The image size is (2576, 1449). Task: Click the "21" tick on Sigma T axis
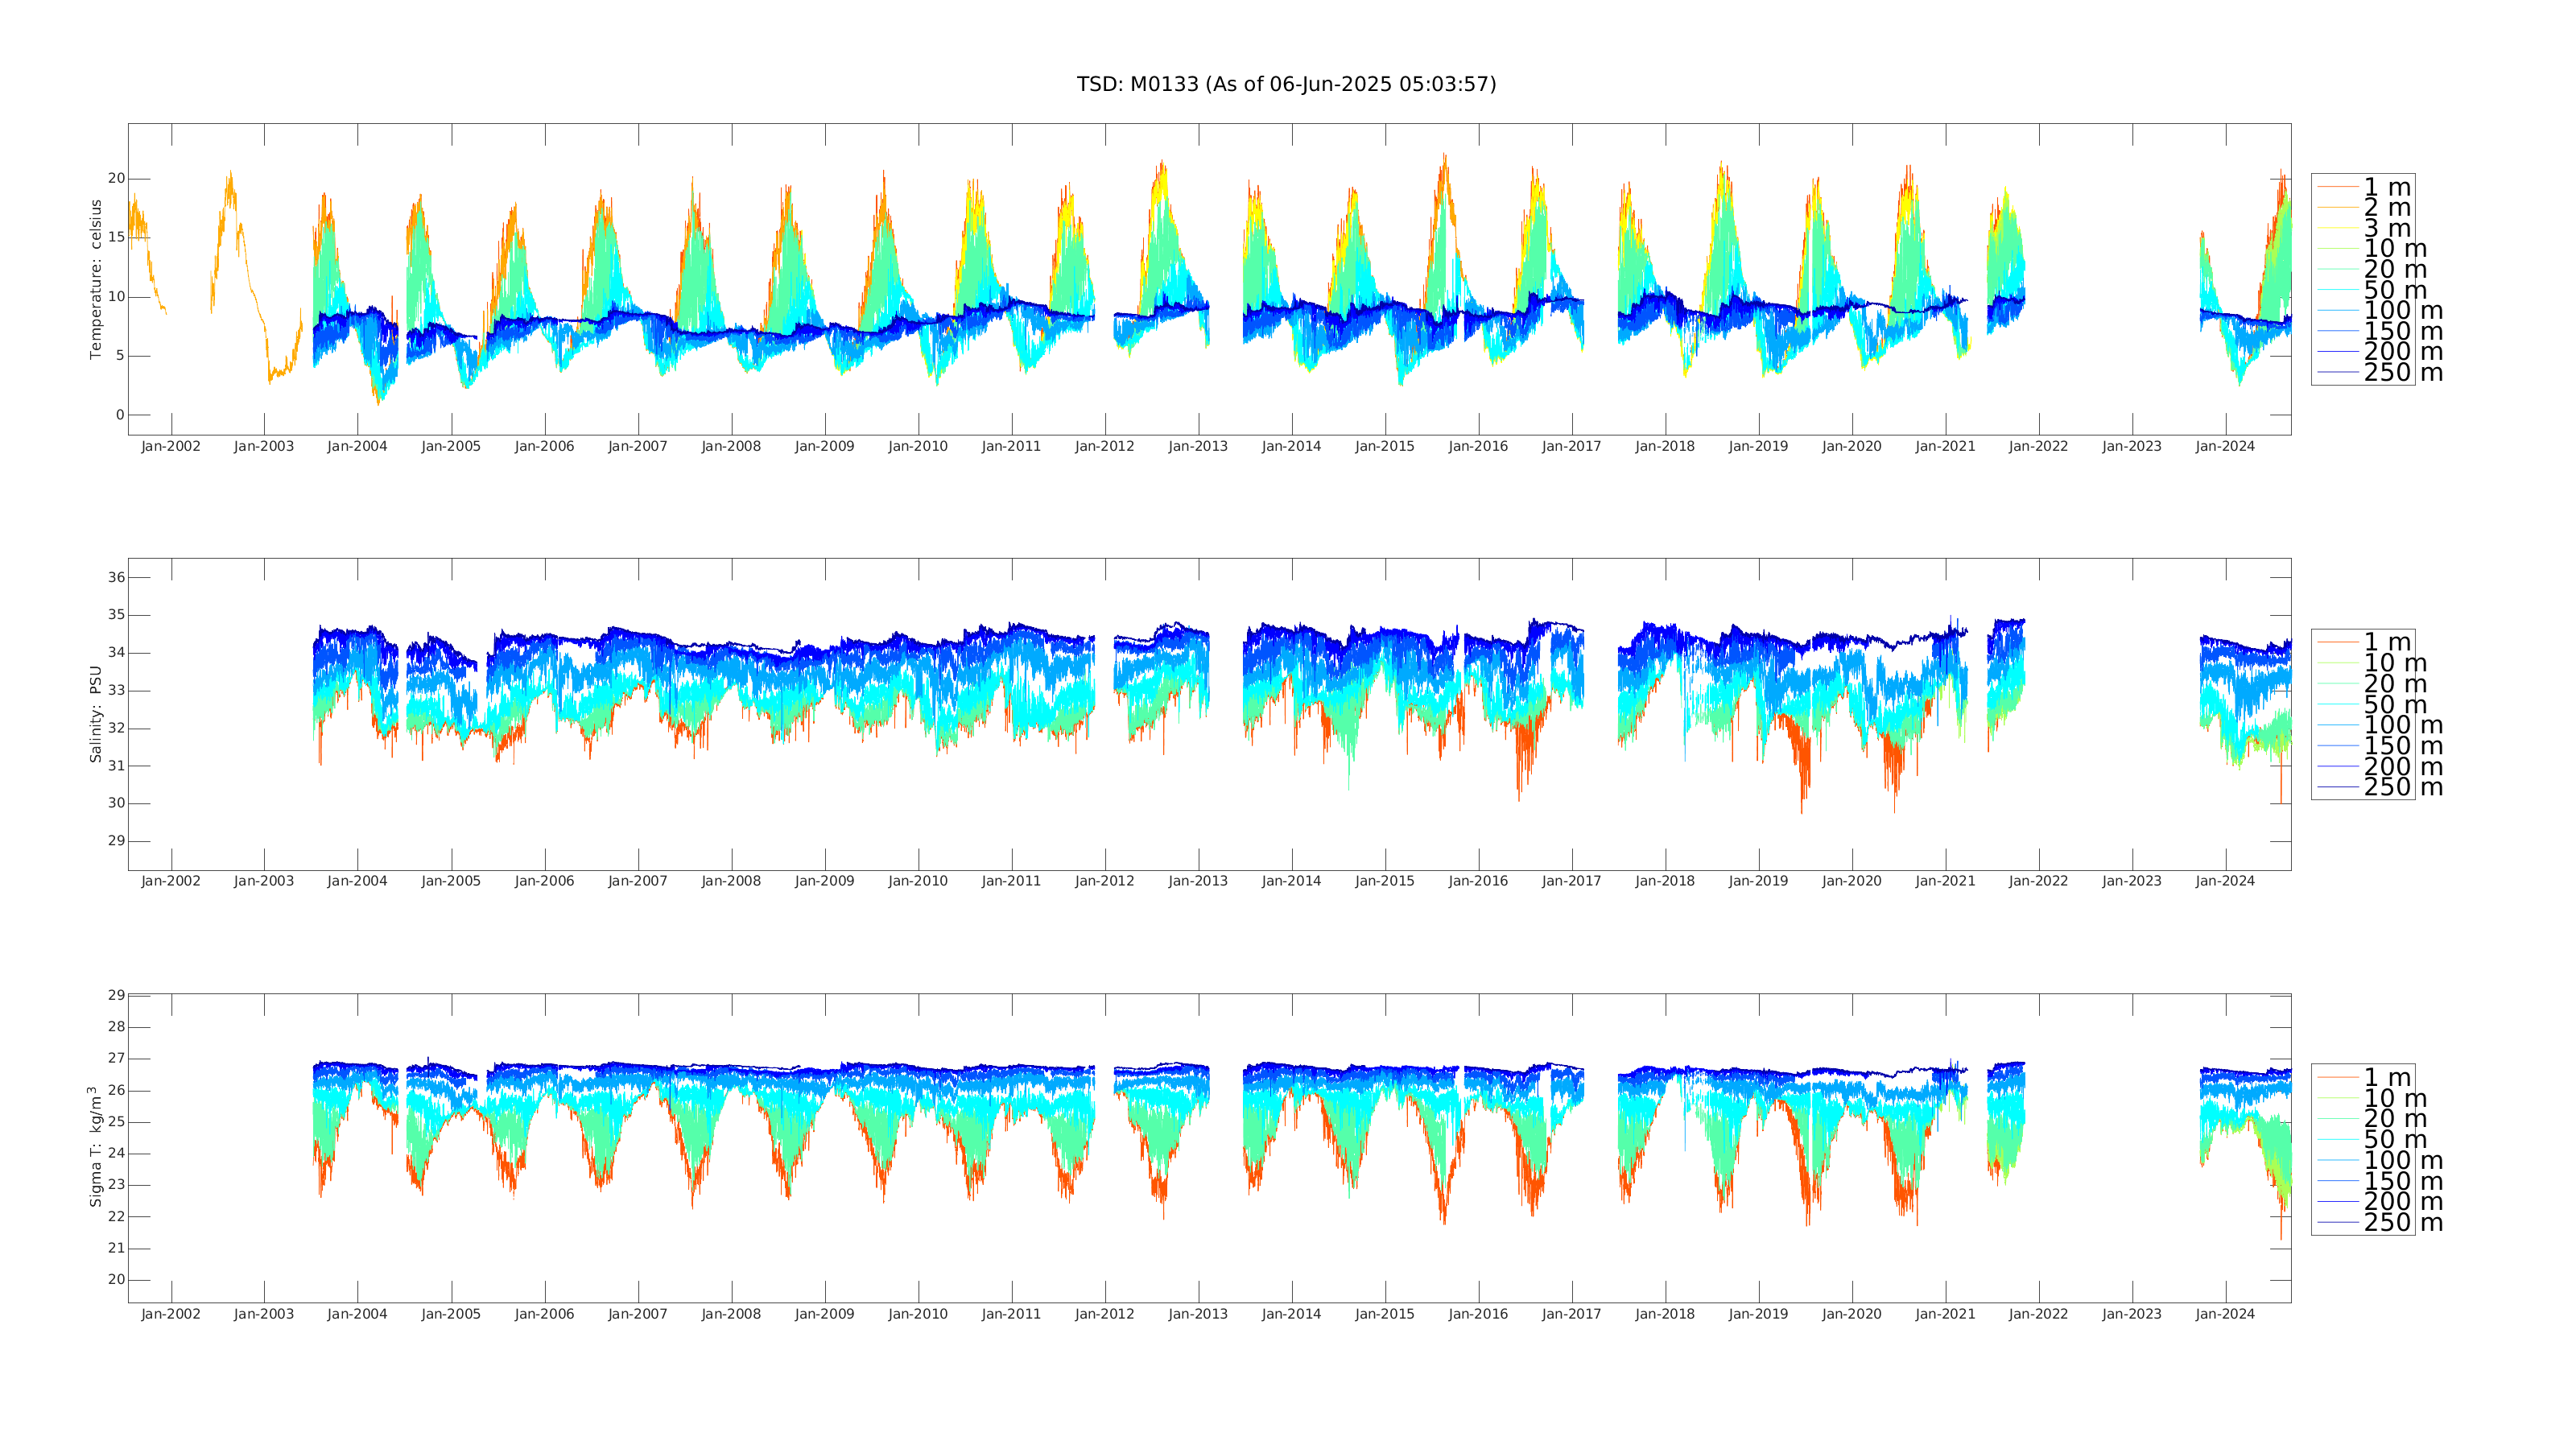click(x=117, y=1249)
